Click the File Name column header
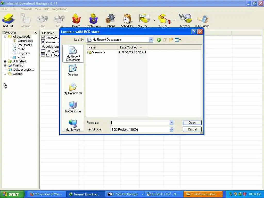The image size is (264, 198). (x=50, y=33)
